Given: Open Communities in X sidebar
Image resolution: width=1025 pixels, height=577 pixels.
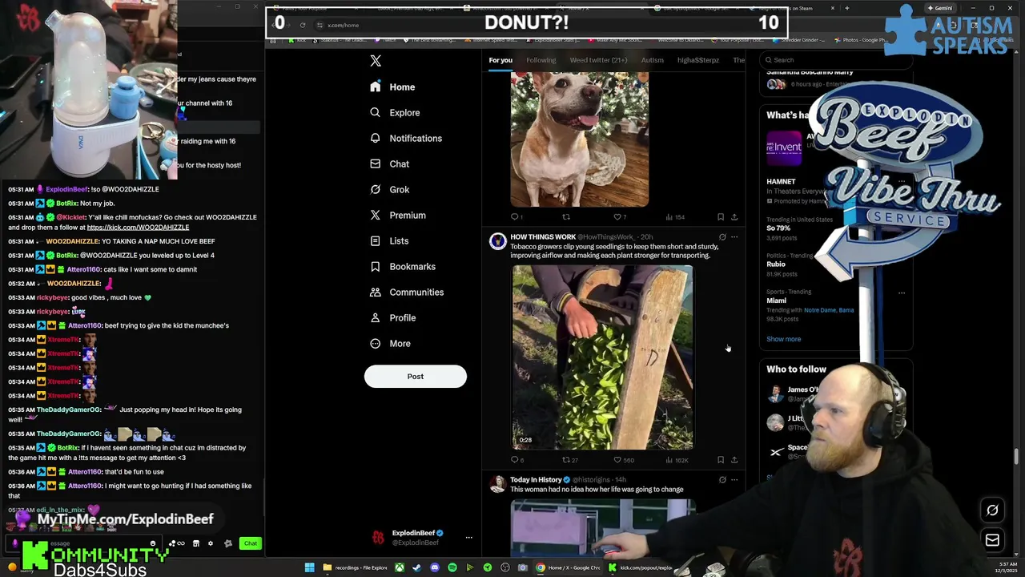Looking at the screenshot, I should pyautogui.click(x=407, y=292).
